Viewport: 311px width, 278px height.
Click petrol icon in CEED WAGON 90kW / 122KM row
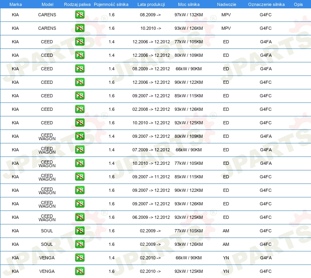click(80, 190)
